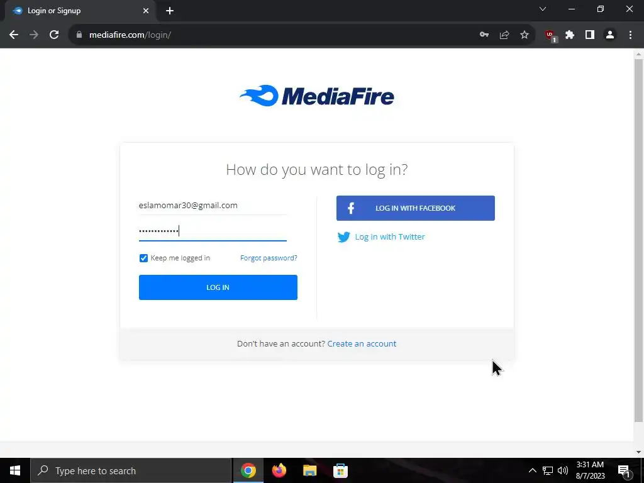The image size is (644, 483).
Task: Click the password manager key icon
Action: point(484,35)
